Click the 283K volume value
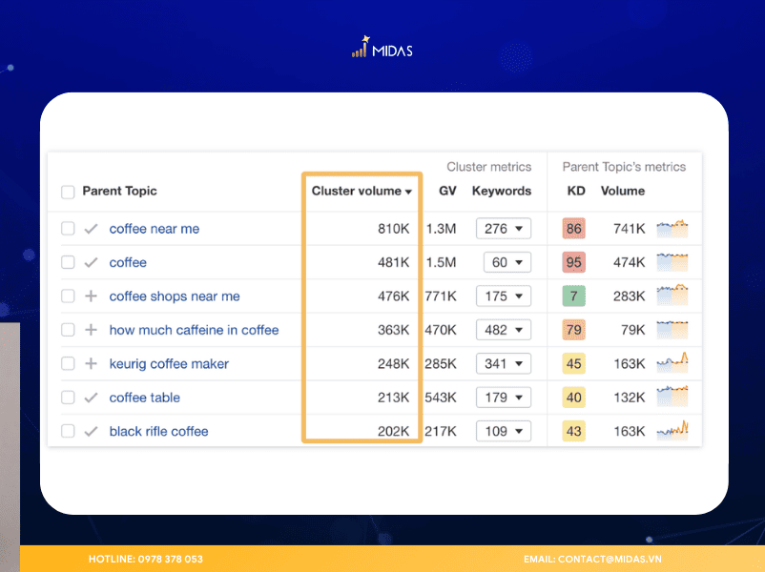This screenshot has width=765, height=572. point(630,296)
